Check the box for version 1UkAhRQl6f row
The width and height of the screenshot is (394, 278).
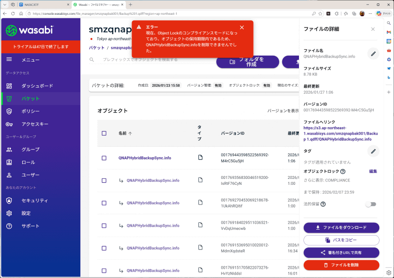(x=104, y=203)
